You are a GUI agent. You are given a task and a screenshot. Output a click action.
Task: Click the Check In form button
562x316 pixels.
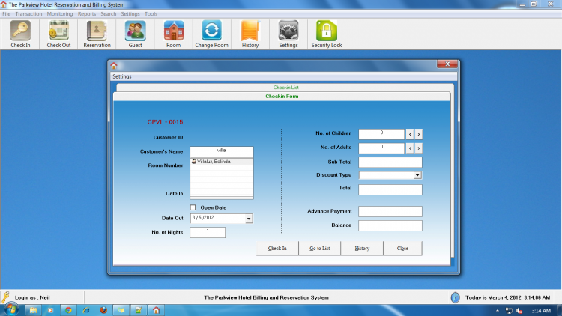277,249
